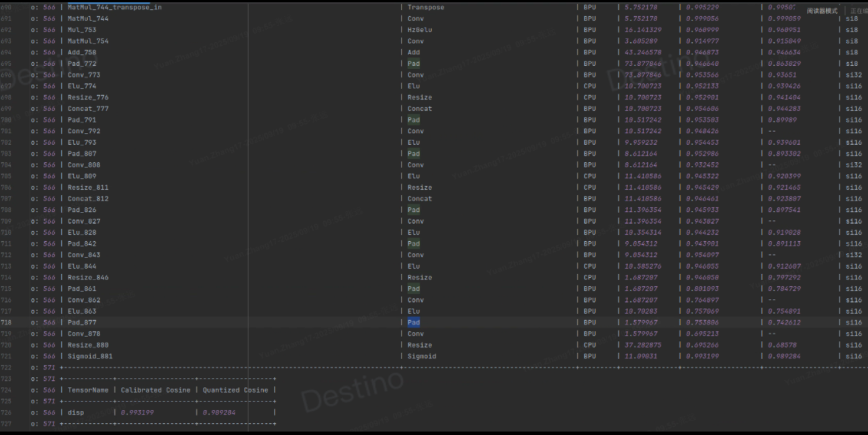This screenshot has width=868, height=435.
Task: Click cosine value 0.695213 in Conv_878 row
Action: pyautogui.click(x=702, y=334)
